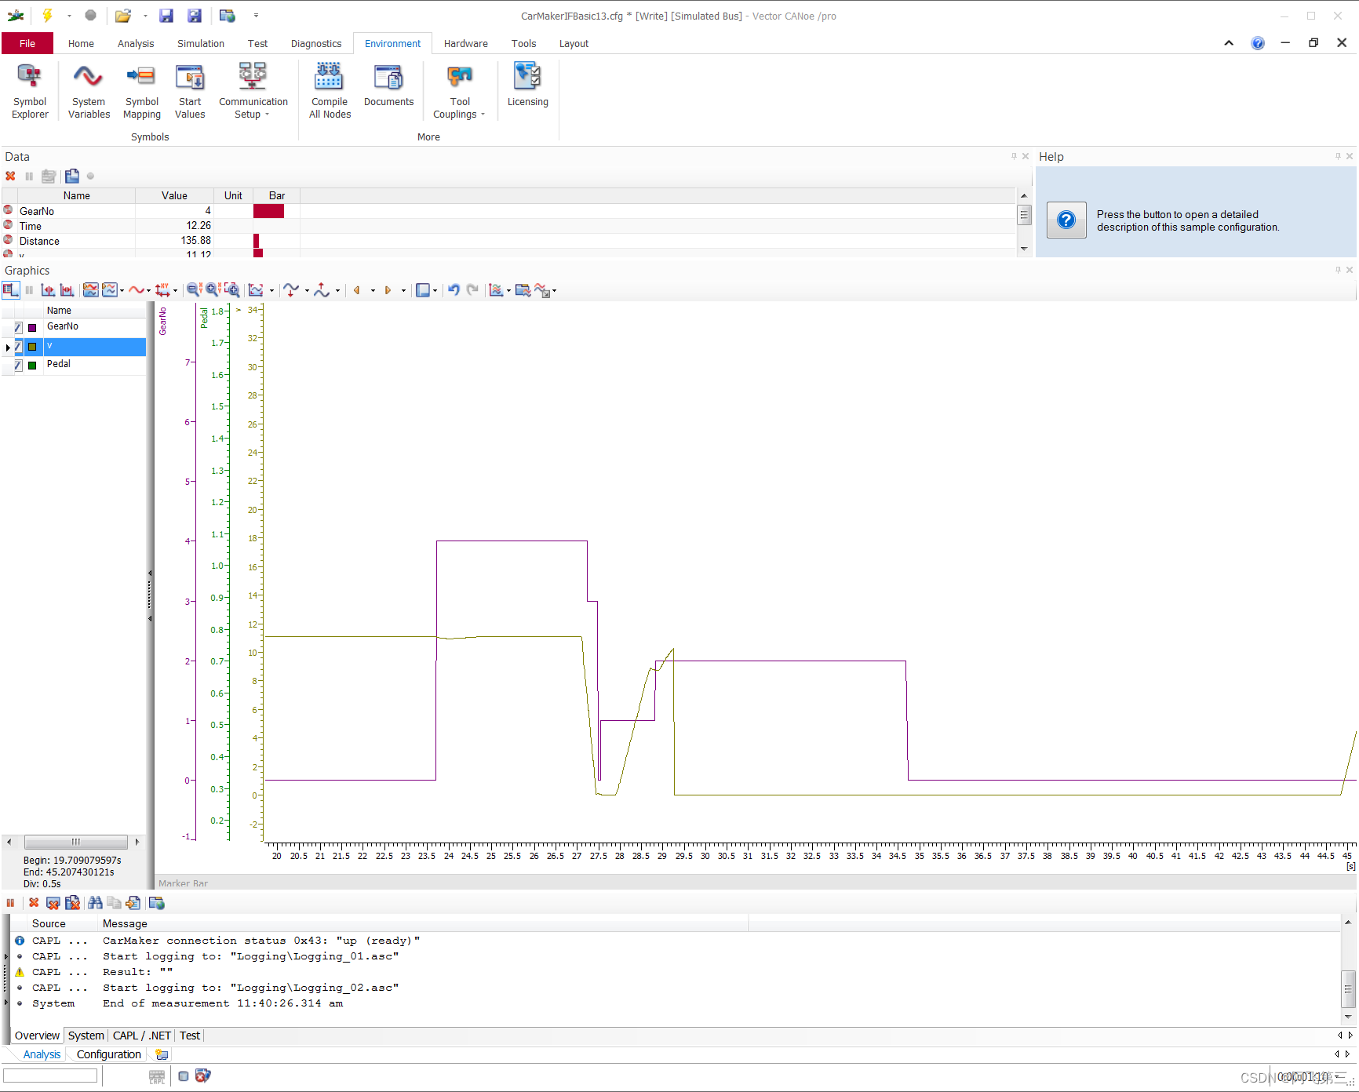1359x1092 pixels.
Task: Switch to Hardware ribbon tab
Action: click(466, 43)
